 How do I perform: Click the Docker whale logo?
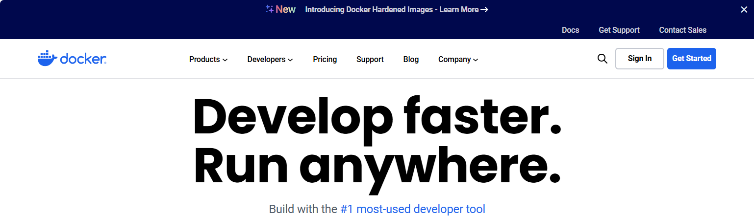[72, 58]
